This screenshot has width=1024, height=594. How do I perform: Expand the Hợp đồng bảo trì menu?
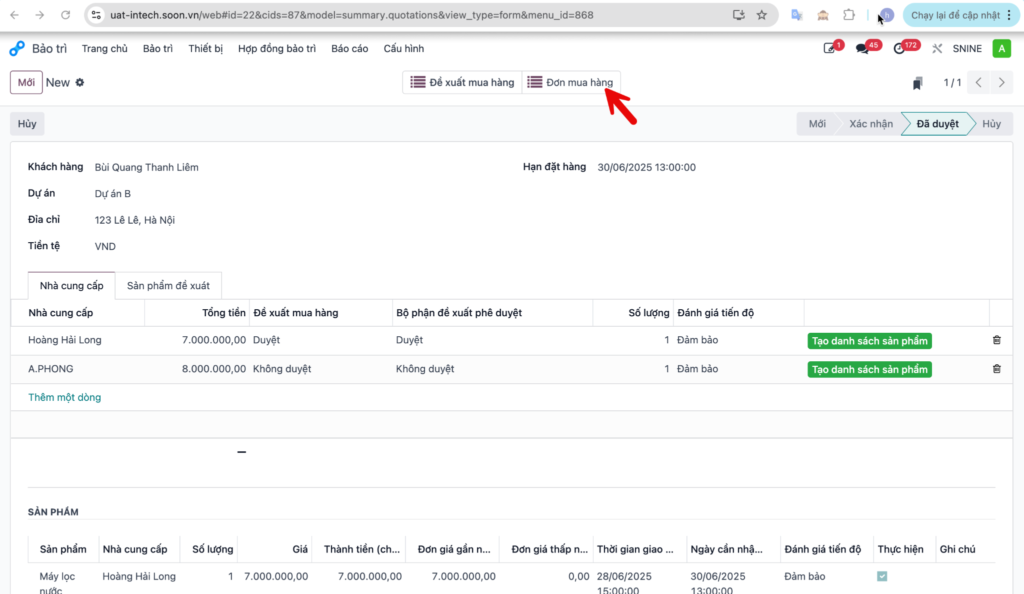click(276, 49)
